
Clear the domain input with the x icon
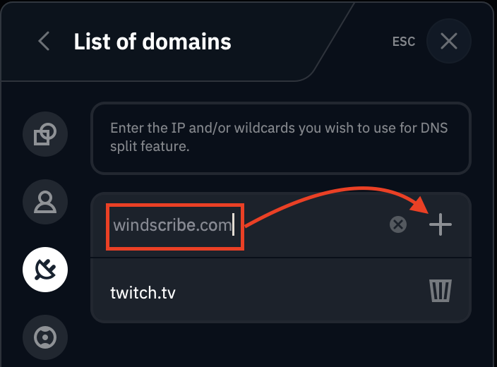[398, 225]
